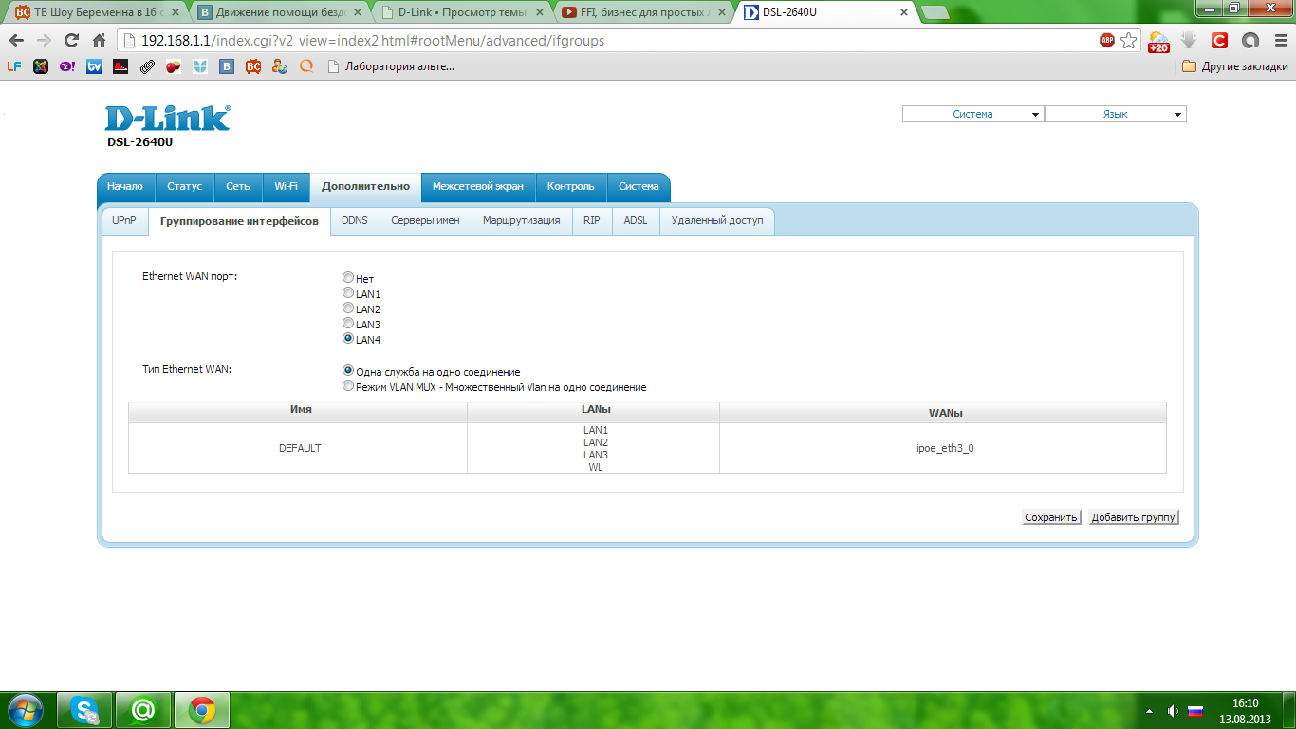Open the clock showing 16:10
This screenshot has width=1296, height=729.
1245,711
